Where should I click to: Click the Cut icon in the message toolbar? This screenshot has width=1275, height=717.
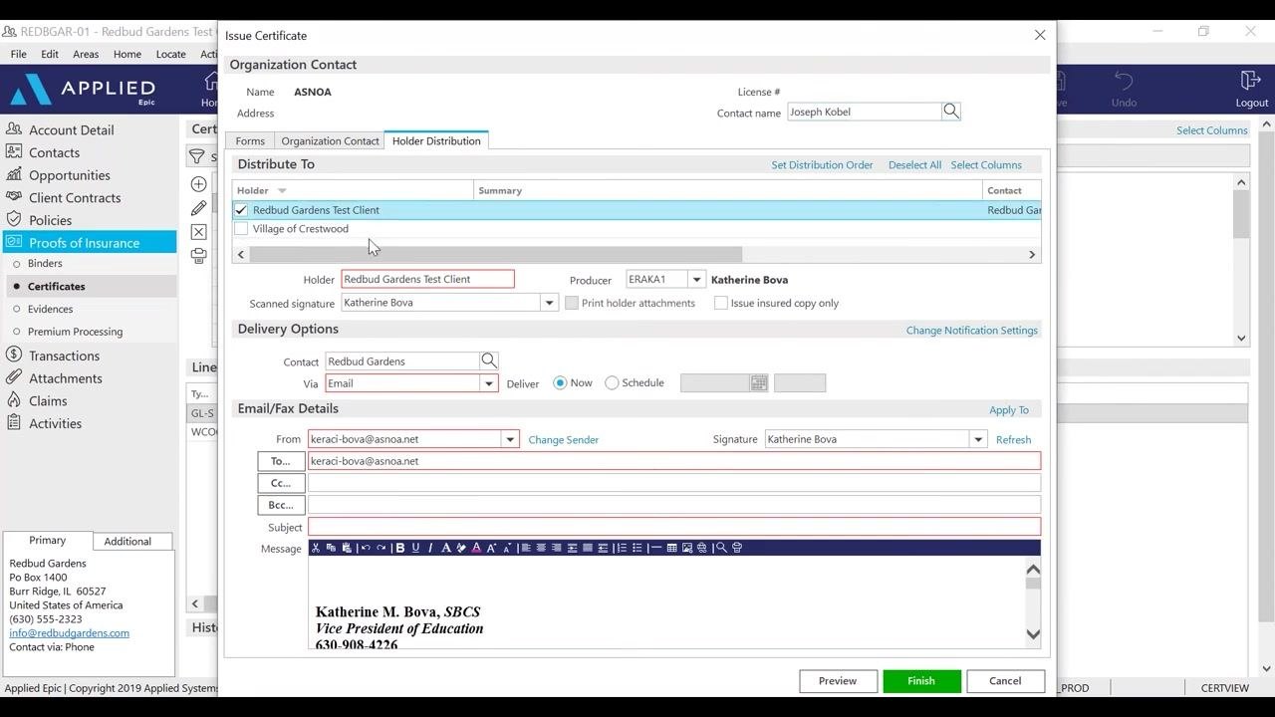[x=316, y=548]
